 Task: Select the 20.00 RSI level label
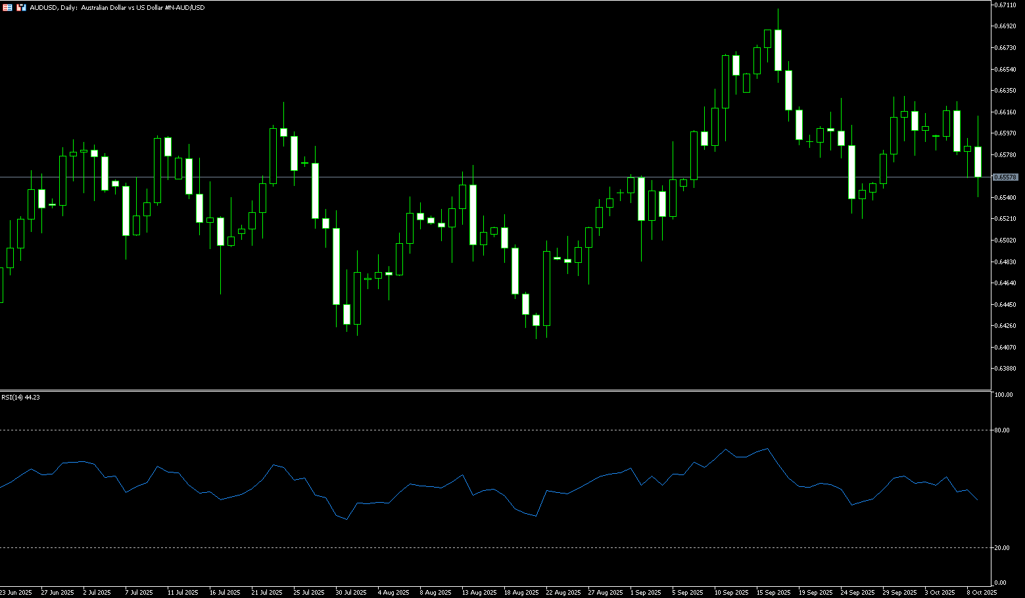1003,547
